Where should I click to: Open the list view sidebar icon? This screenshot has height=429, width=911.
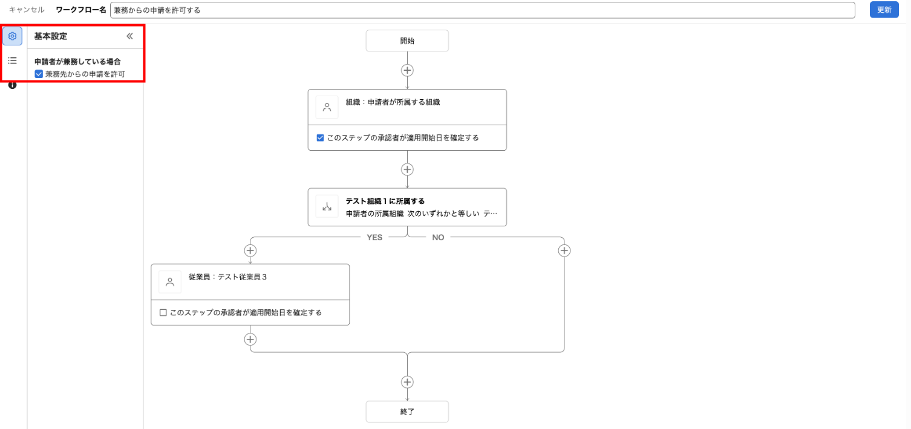coord(12,61)
